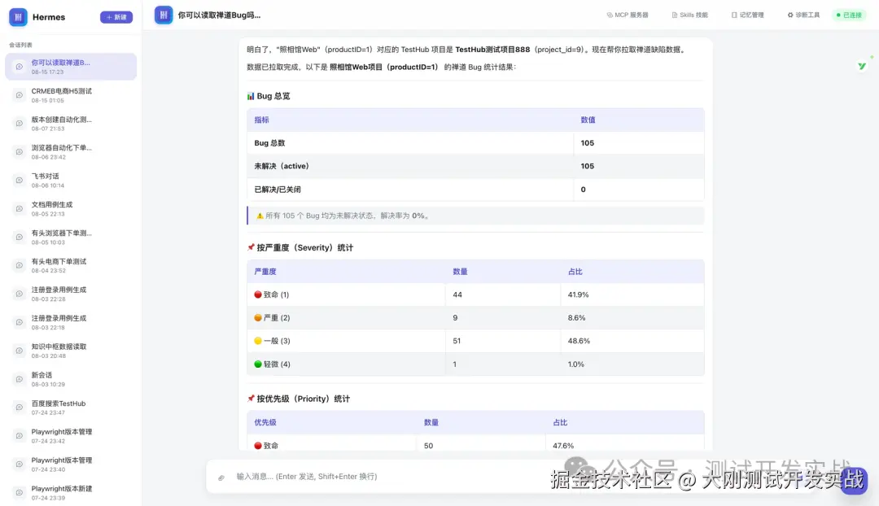Click the 未解决 (active) table cell
The image size is (879, 506).
click(x=410, y=166)
